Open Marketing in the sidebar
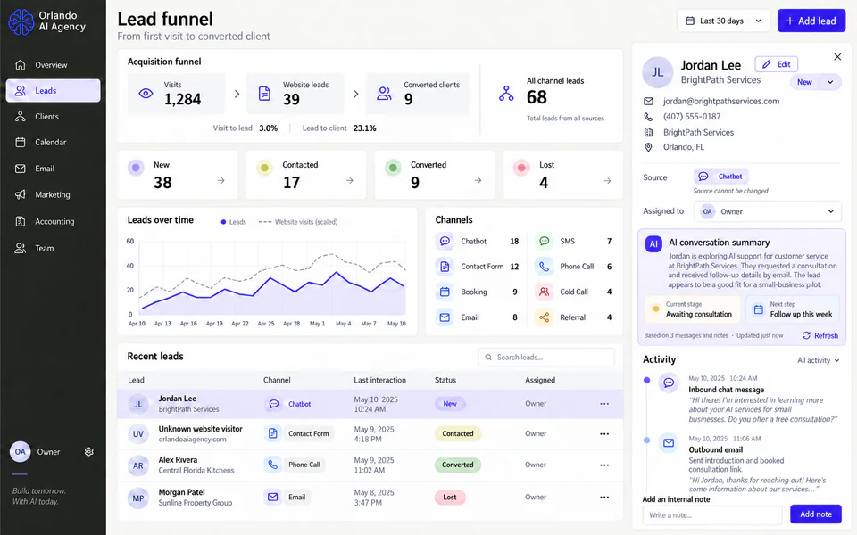Image resolution: width=857 pixels, height=535 pixels. [53, 194]
